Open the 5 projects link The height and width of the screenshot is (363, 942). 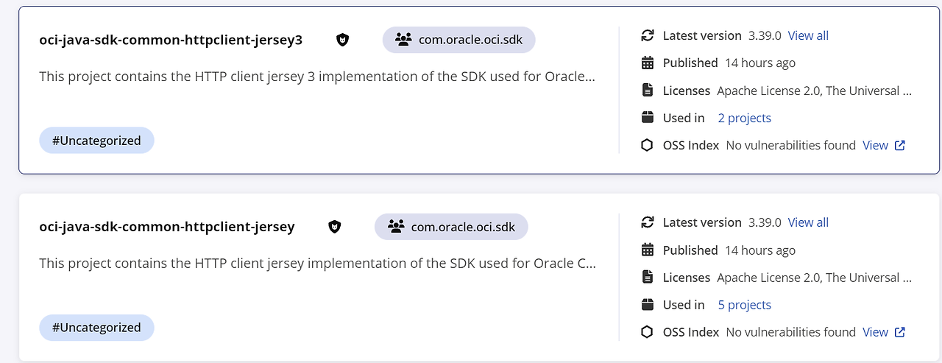(744, 305)
